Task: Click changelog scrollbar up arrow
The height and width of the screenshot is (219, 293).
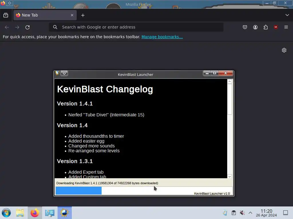Action: [x=230, y=82]
